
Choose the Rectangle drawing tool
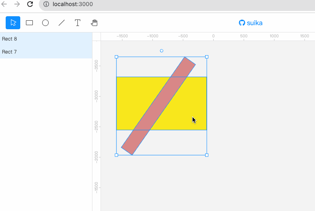click(x=29, y=23)
